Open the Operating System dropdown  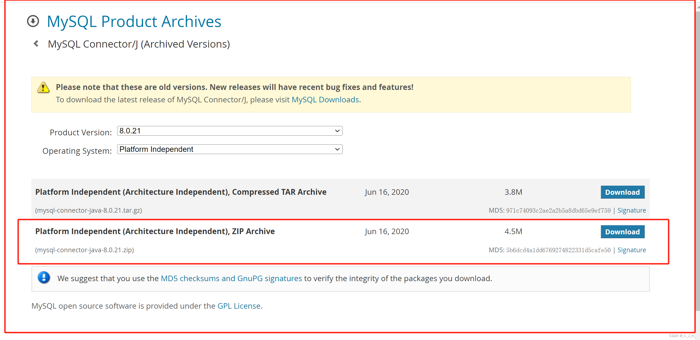[229, 149]
